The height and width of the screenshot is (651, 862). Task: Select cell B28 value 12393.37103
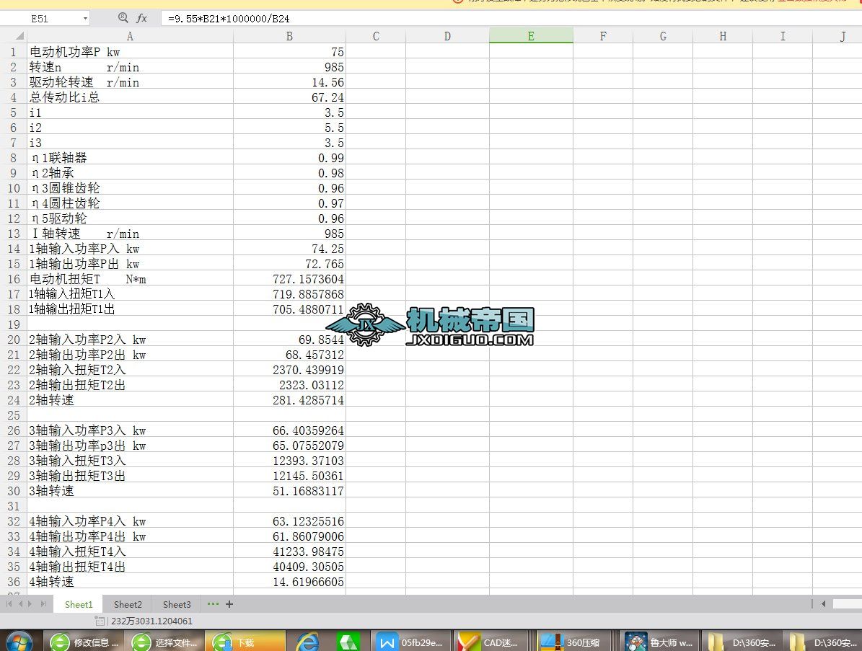pos(290,461)
